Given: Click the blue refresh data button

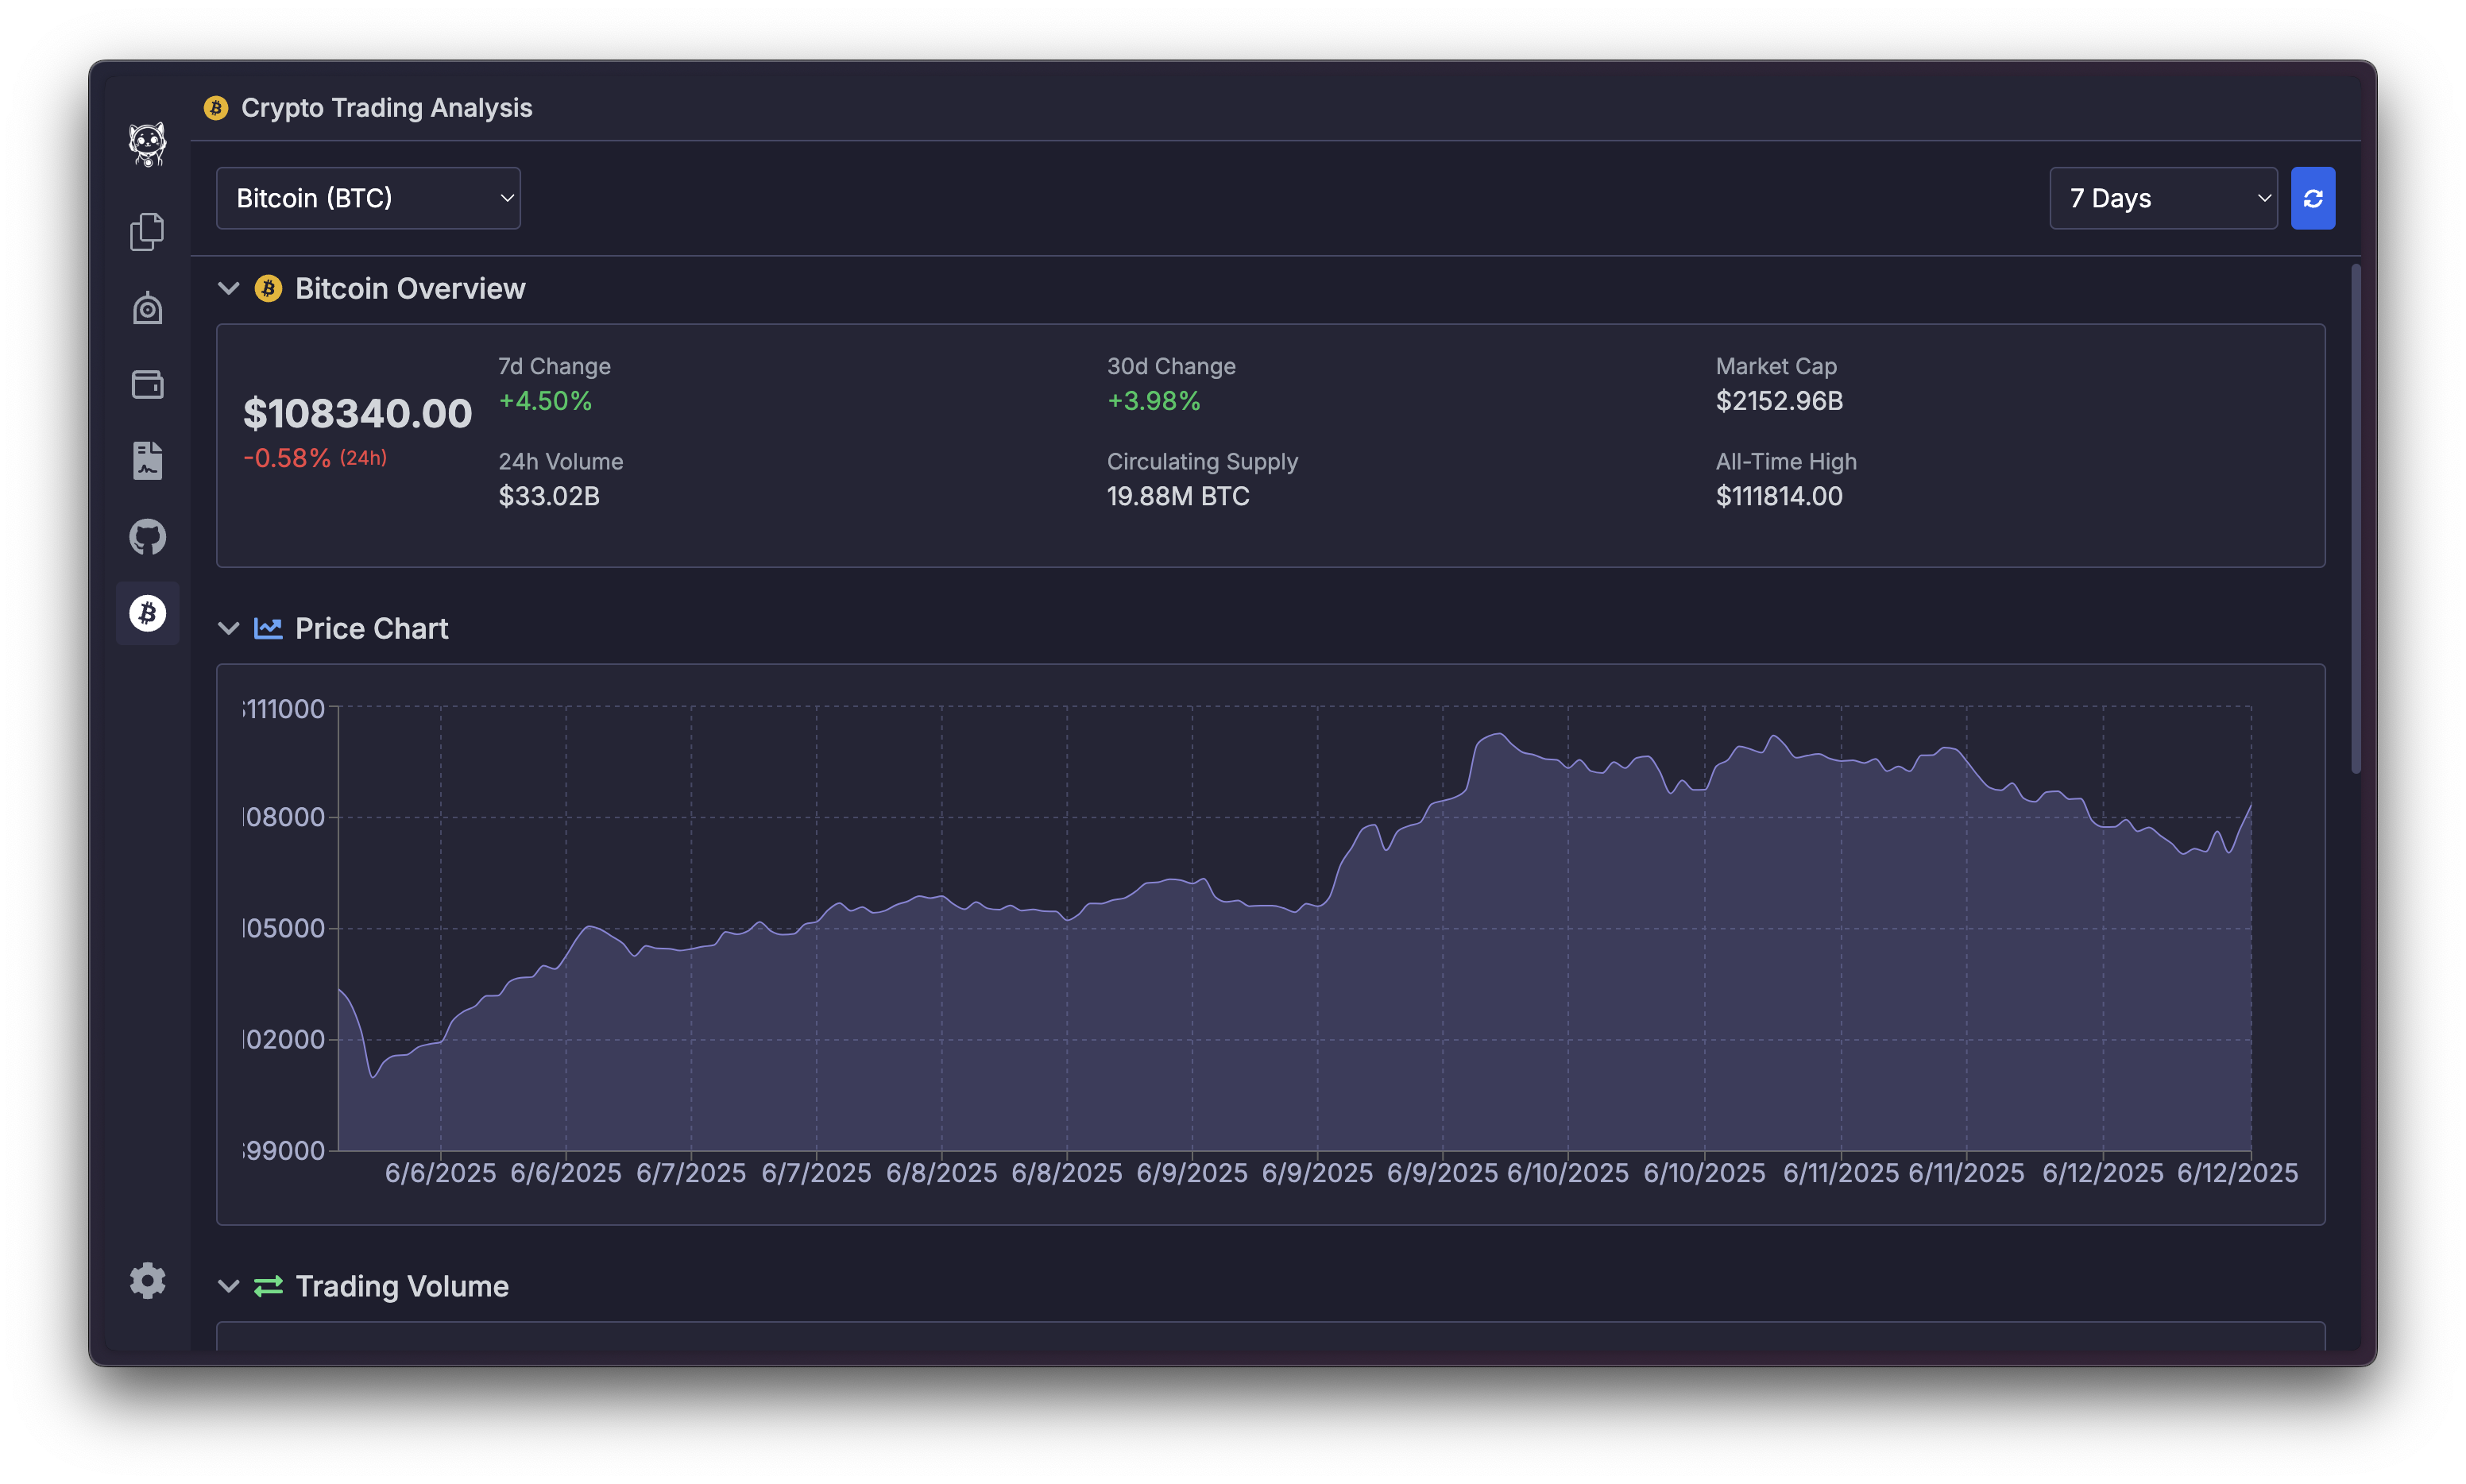Looking at the screenshot, I should click(2312, 198).
